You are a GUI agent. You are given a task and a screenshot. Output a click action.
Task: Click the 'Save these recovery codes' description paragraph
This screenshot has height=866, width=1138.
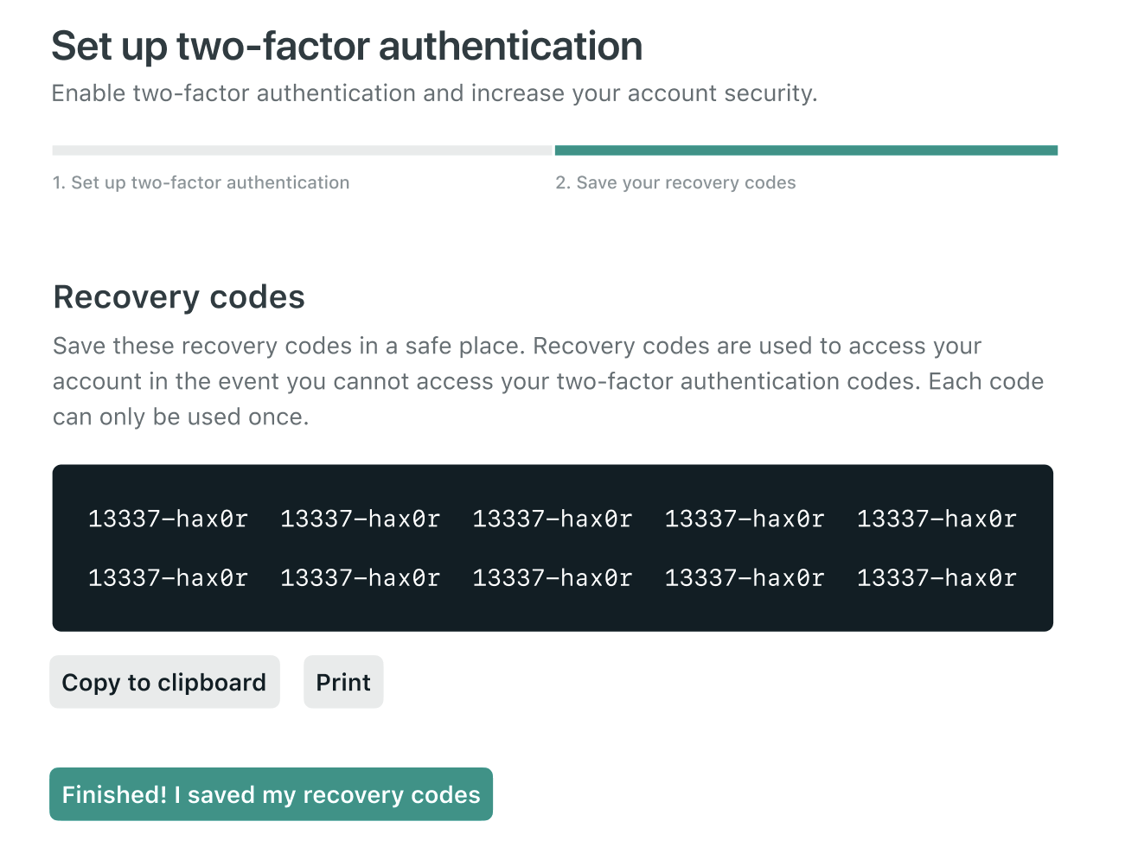(x=547, y=381)
